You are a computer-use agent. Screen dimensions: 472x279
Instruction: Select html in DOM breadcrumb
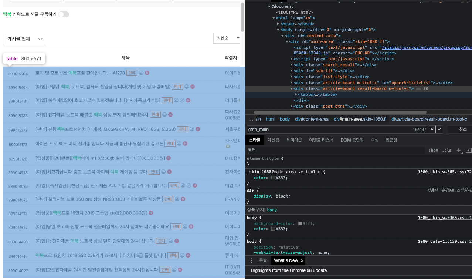[270, 119]
